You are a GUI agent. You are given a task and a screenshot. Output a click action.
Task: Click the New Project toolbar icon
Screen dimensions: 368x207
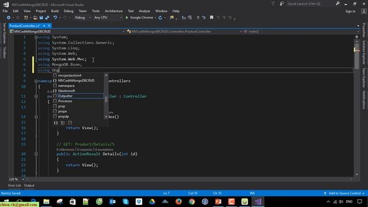click(26, 18)
